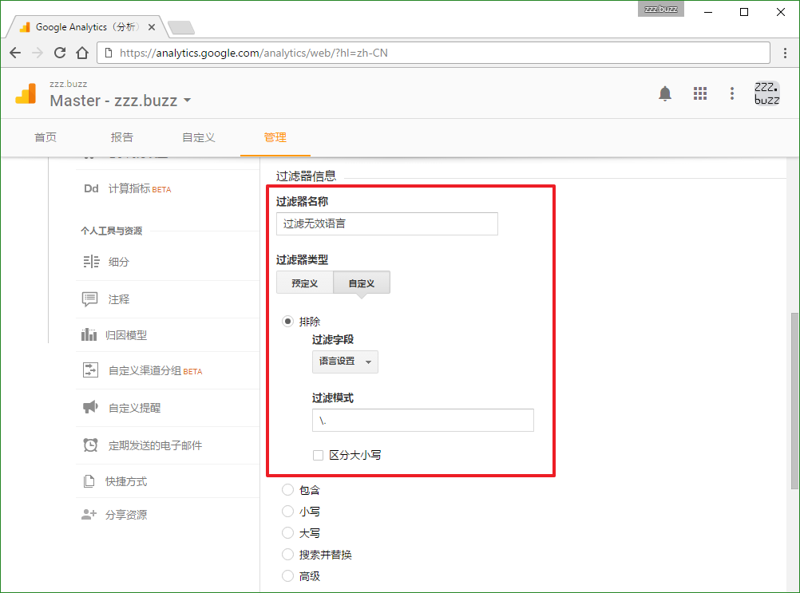Viewport: 800px width, 593px height.
Task: Select the 小写 radio button
Action: click(x=287, y=512)
